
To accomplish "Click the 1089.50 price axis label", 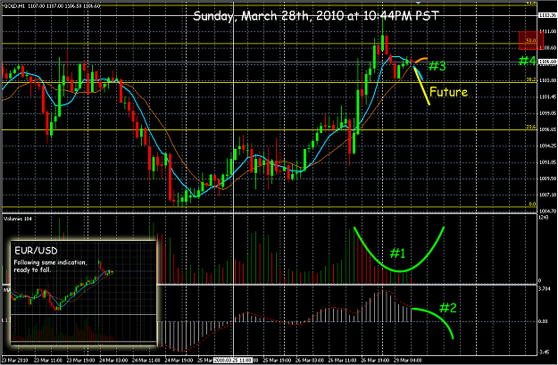I will 547,178.
